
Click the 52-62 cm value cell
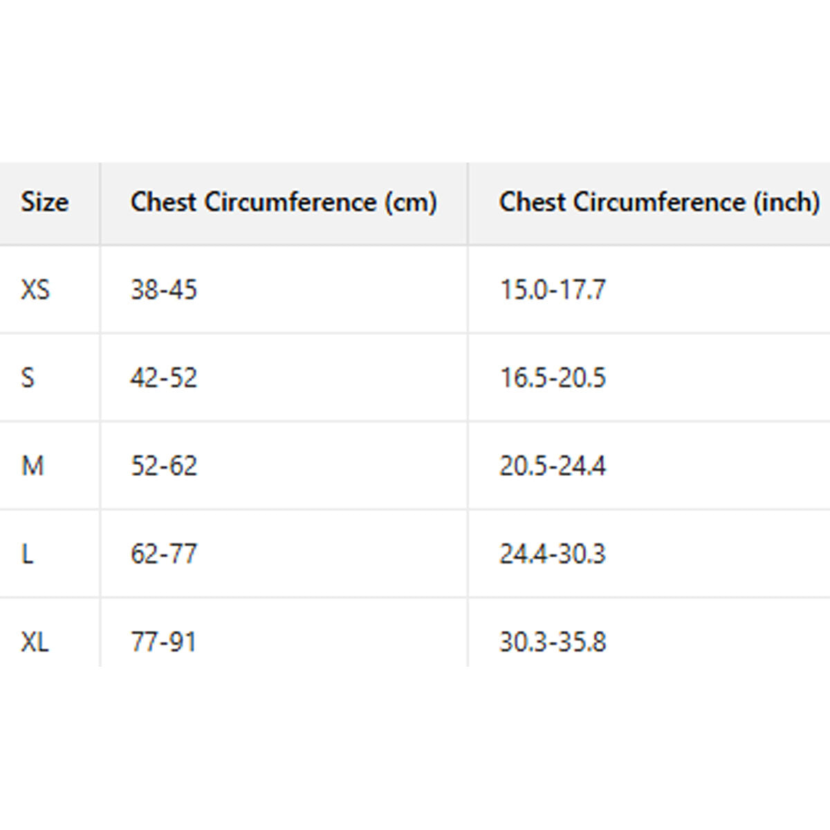coord(164,465)
